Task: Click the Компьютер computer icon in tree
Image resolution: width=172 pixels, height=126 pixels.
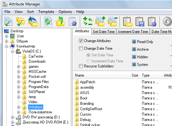Action: click(x=12, y=46)
